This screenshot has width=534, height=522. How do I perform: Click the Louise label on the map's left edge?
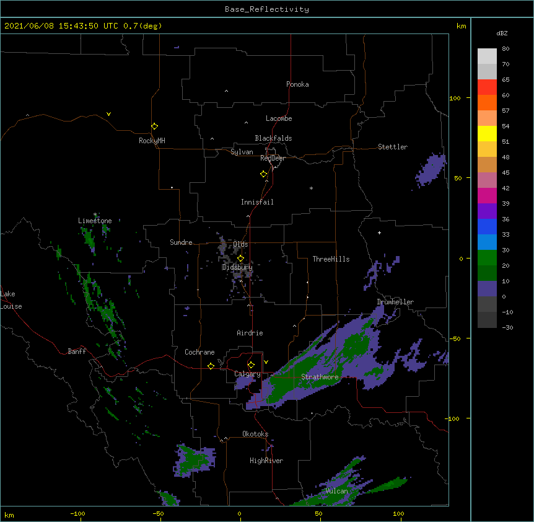11,306
